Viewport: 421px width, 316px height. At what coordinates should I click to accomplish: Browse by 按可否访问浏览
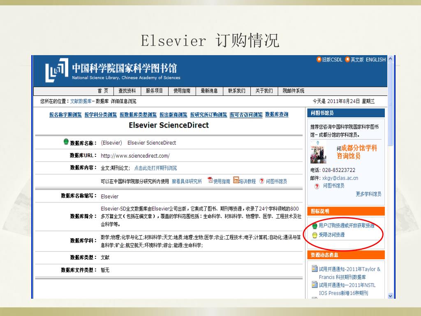point(246,115)
